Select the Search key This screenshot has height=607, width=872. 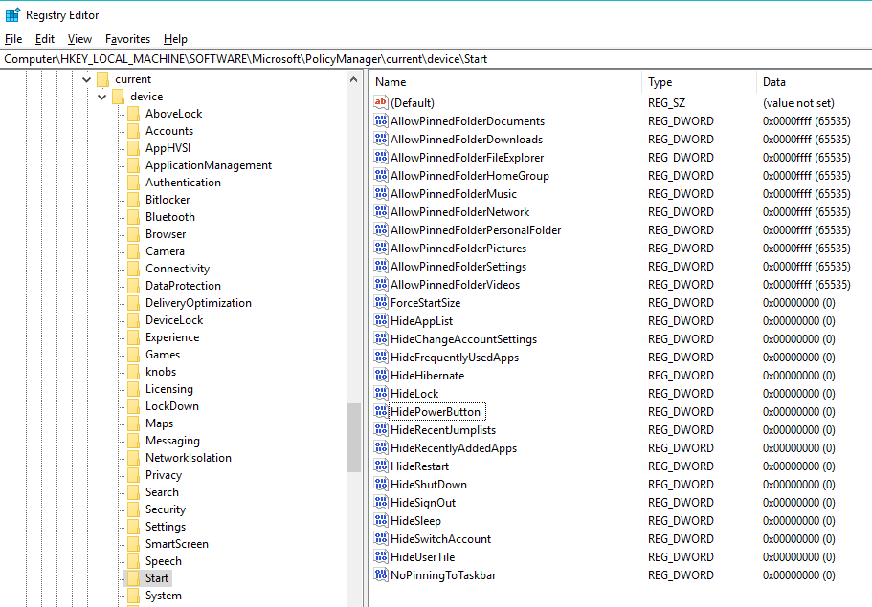click(x=162, y=492)
